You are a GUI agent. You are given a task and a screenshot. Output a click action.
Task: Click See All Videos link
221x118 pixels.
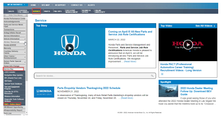[204, 26]
